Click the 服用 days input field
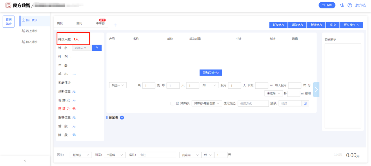The height and width of the screenshot is (166, 371). point(234,85)
